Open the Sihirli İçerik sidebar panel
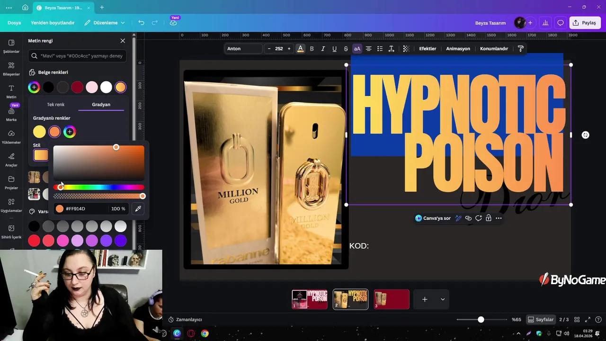The width and height of the screenshot is (606, 341). [11, 232]
